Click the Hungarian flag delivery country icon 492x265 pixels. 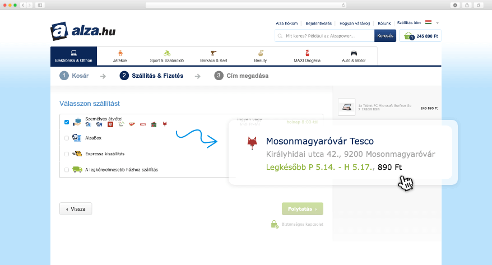428,22
